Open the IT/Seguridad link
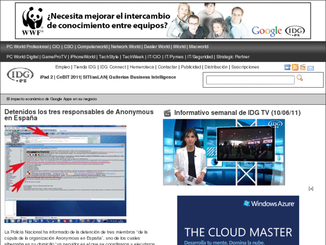 (200, 57)
